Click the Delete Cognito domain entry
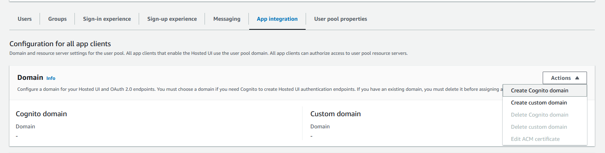Screen dimensions: 605x153 click(x=545, y=115)
